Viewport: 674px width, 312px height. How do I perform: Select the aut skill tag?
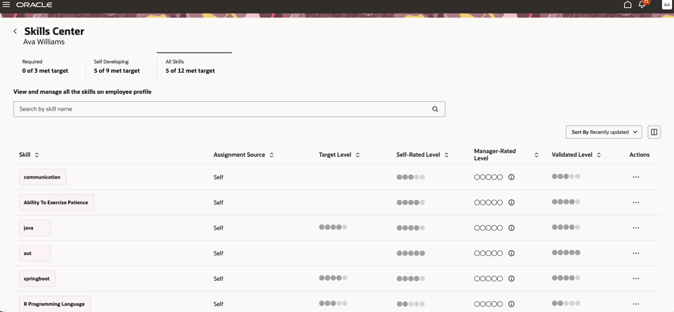pyautogui.click(x=34, y=253)
